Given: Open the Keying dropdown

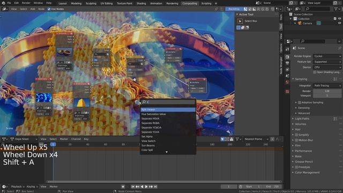Looking at the screenshot, I should (x=32, y=187).
